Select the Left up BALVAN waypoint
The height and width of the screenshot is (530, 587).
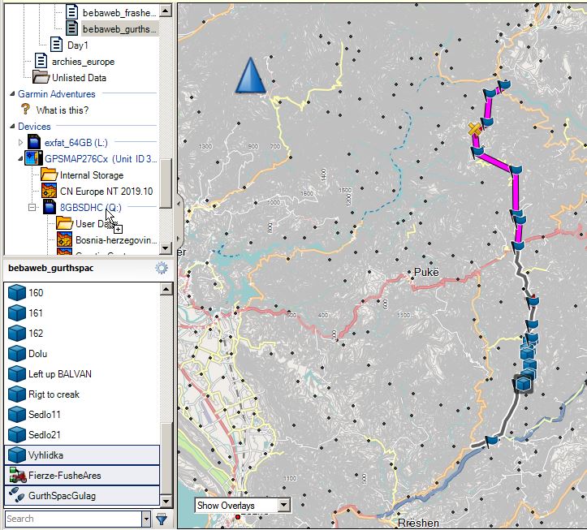tap(59, 374)
